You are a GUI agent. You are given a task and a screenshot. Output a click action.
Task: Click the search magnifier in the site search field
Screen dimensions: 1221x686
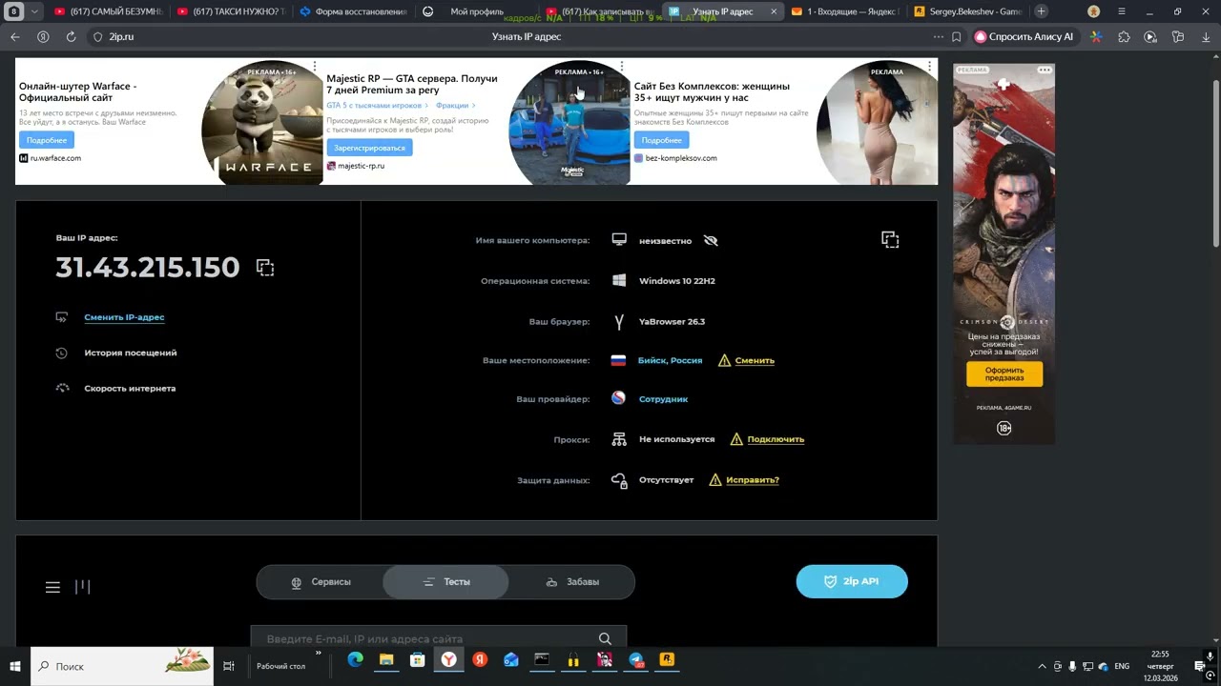point(605,638)
